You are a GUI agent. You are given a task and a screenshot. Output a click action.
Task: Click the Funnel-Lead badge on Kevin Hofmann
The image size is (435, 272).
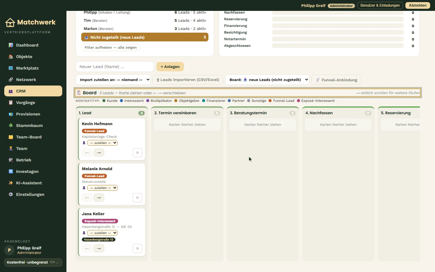[94, 131]
